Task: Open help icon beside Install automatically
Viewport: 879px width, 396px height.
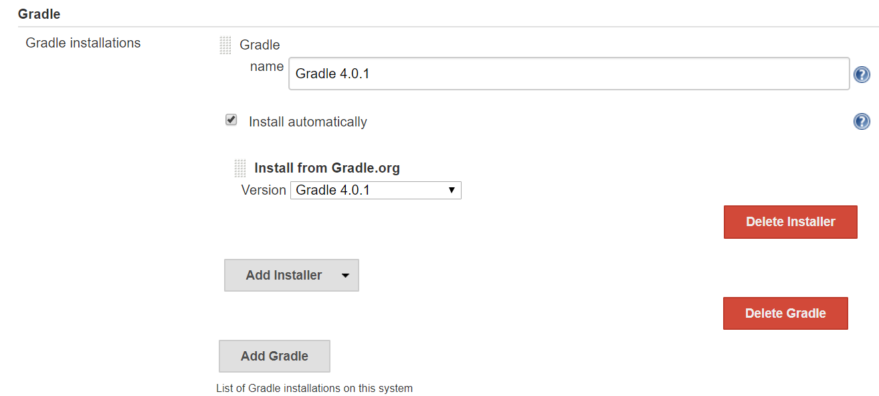Action: click(x=862, y=122)
